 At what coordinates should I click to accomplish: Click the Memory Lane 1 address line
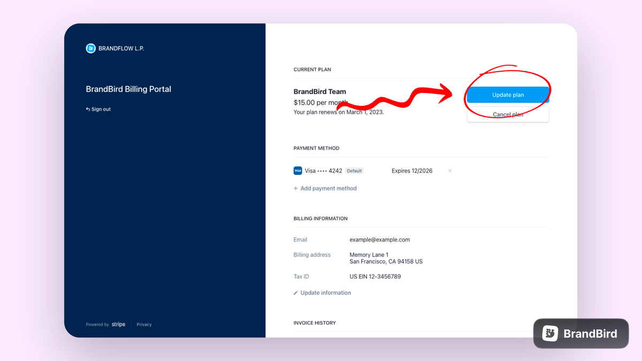pos(369,255)
